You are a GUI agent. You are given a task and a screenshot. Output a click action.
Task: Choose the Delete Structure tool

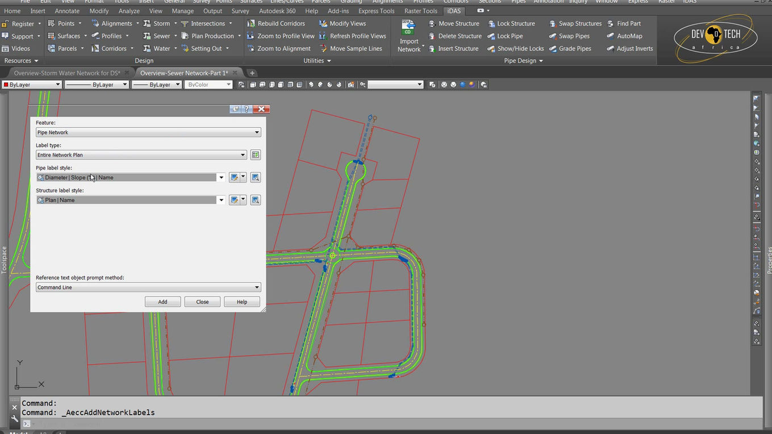[x=454, y=36]
